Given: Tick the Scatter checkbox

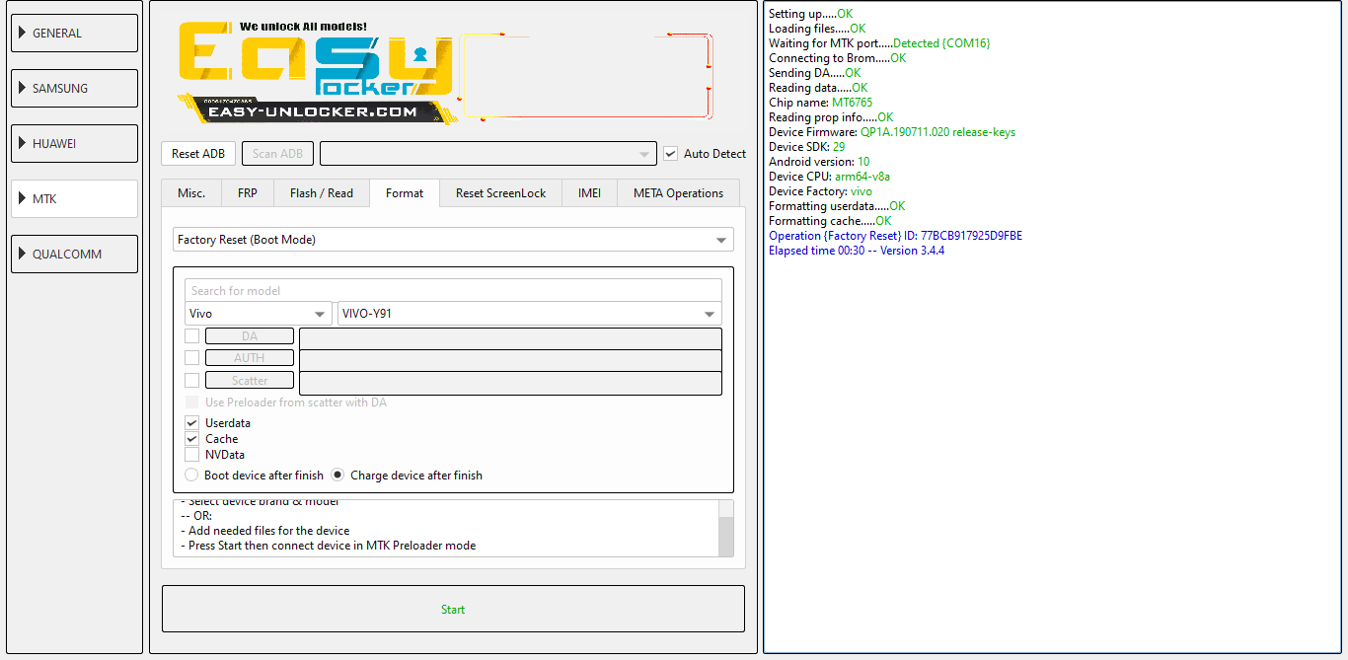Looking at the screenshot, I should (192, 380).
